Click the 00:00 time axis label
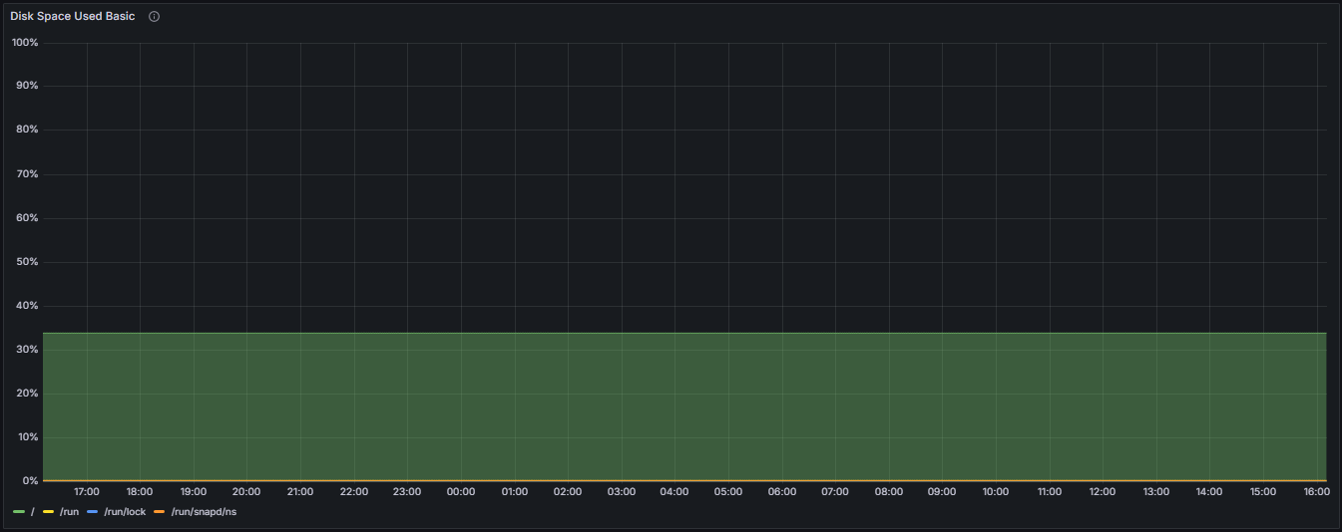 pyautogui.click(x=461, y=492)
